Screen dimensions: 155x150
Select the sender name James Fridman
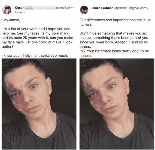point(102,8)
